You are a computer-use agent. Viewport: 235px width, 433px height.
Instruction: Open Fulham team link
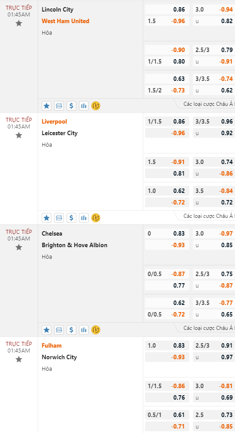pyautogui.click(x=52, y=345)
